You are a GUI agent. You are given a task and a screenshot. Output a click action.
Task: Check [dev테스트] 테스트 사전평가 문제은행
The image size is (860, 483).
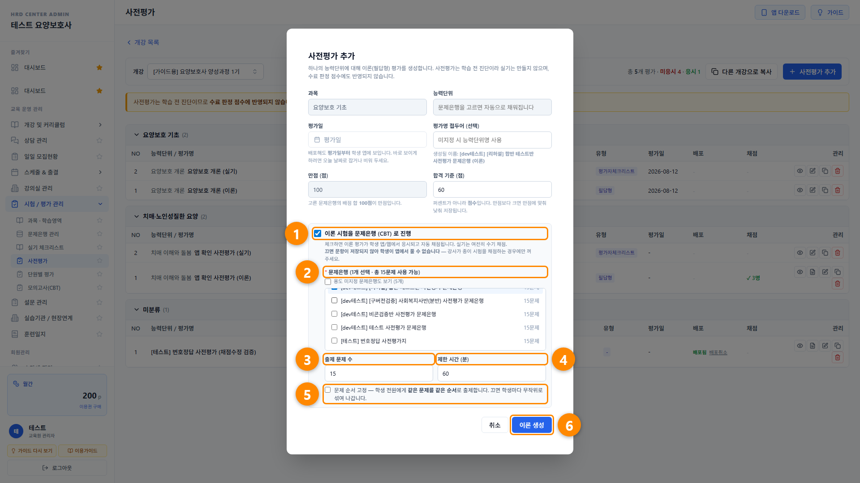click(x=334, y=327)
